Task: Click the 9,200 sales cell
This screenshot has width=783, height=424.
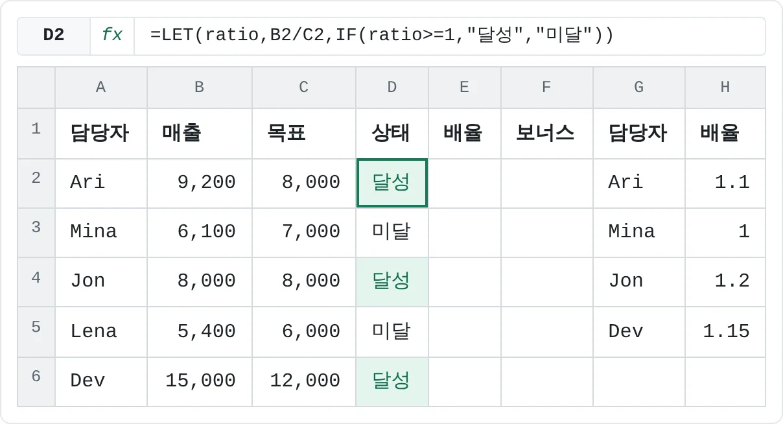Action: (x=200, y=183)
